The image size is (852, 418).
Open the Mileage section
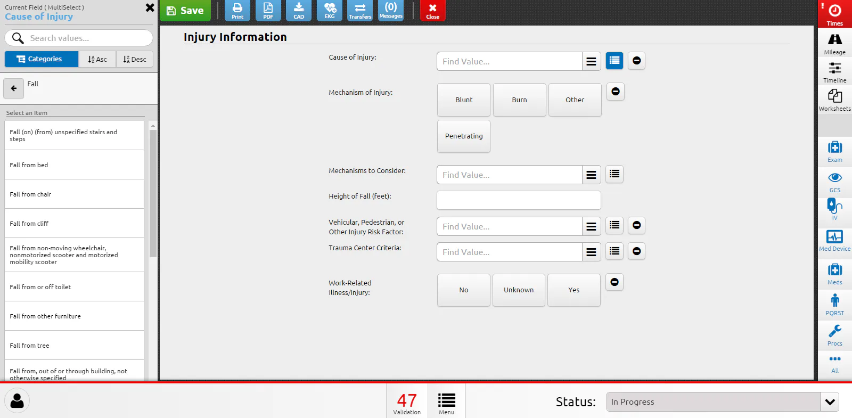pos(835,44)
